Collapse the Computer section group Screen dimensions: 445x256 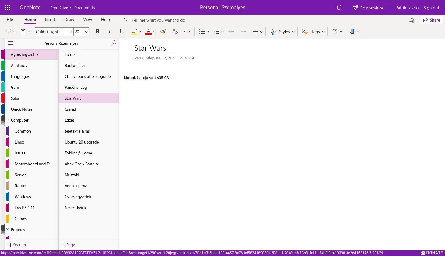(x=8, y=120)
